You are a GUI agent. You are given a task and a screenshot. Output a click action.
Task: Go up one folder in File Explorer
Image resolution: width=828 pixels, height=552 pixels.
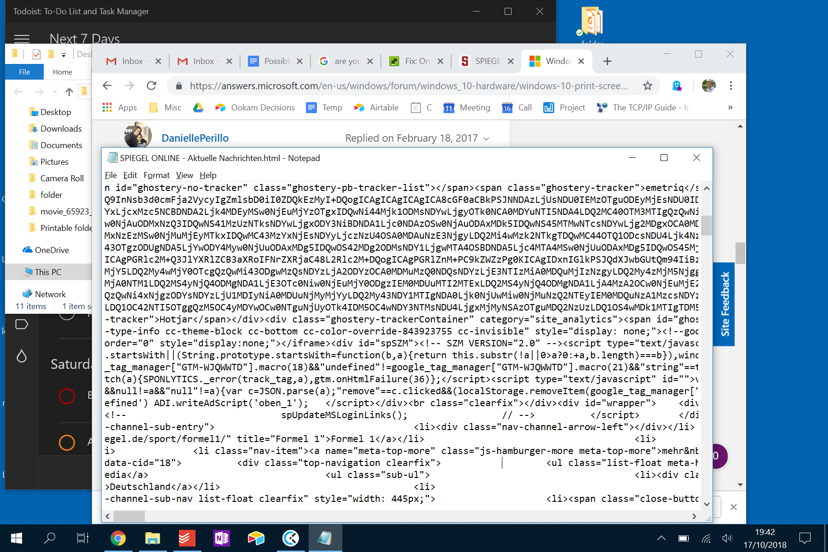(69, 92)
